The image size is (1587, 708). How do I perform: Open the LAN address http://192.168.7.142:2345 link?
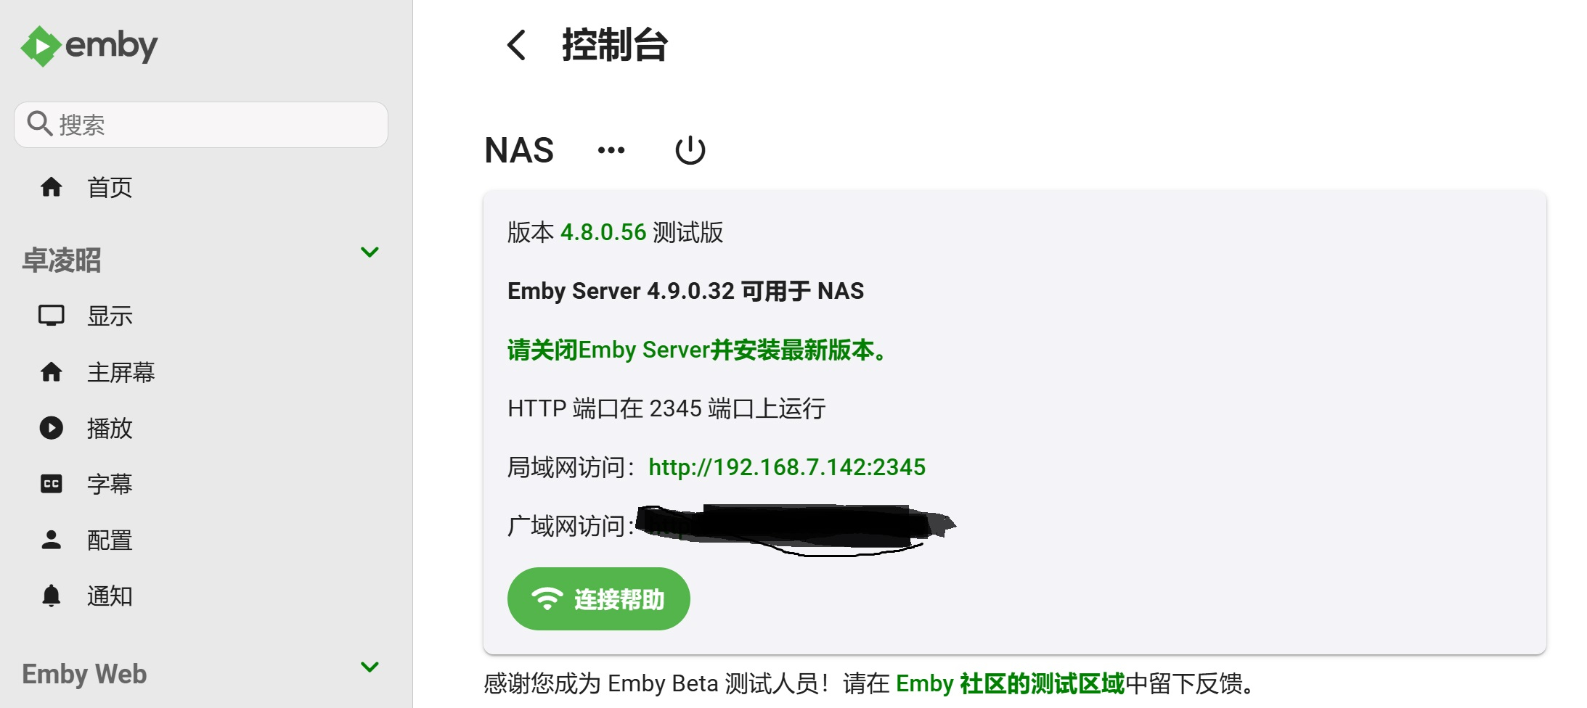(x=787, y=467)
